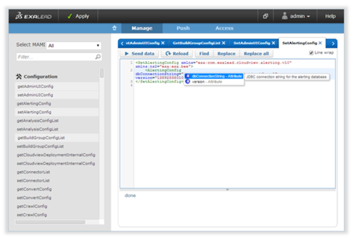Go to the home icon
This screenshot has height=239, width=355.
pos(114,28)
